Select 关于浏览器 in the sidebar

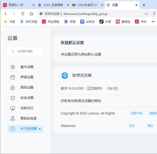click(25, 129)
